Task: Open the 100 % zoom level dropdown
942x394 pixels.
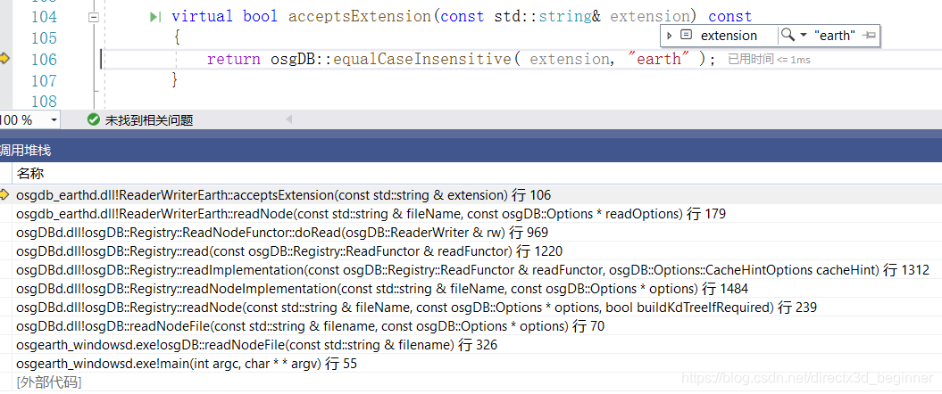Action: (29, 120)
